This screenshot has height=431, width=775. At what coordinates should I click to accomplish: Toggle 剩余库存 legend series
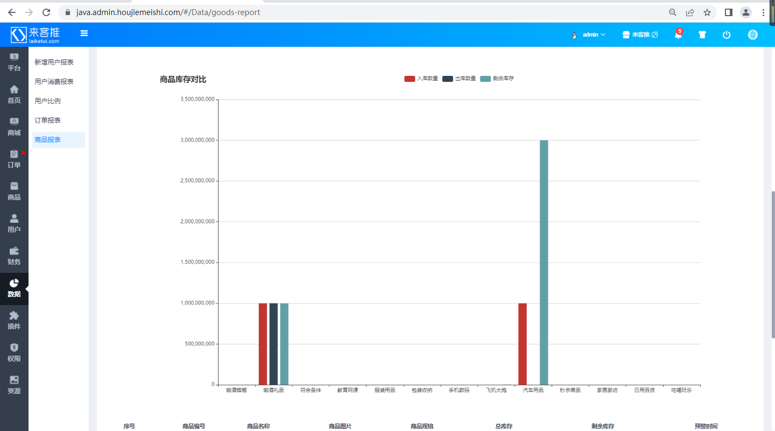(497, 79)
